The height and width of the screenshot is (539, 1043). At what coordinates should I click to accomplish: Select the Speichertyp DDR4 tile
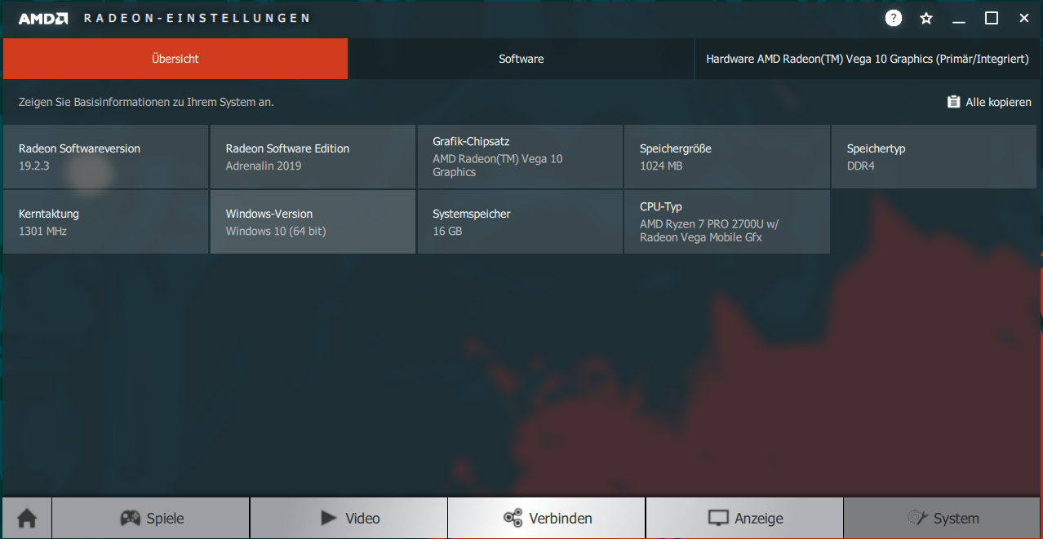[934, 157]
